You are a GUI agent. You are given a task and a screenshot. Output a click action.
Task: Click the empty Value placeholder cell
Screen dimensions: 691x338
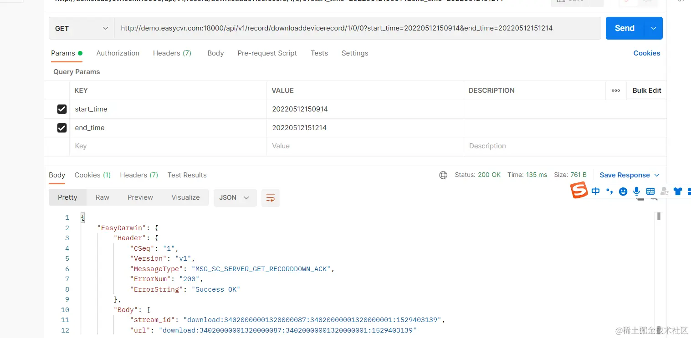(x=365, y=146)
